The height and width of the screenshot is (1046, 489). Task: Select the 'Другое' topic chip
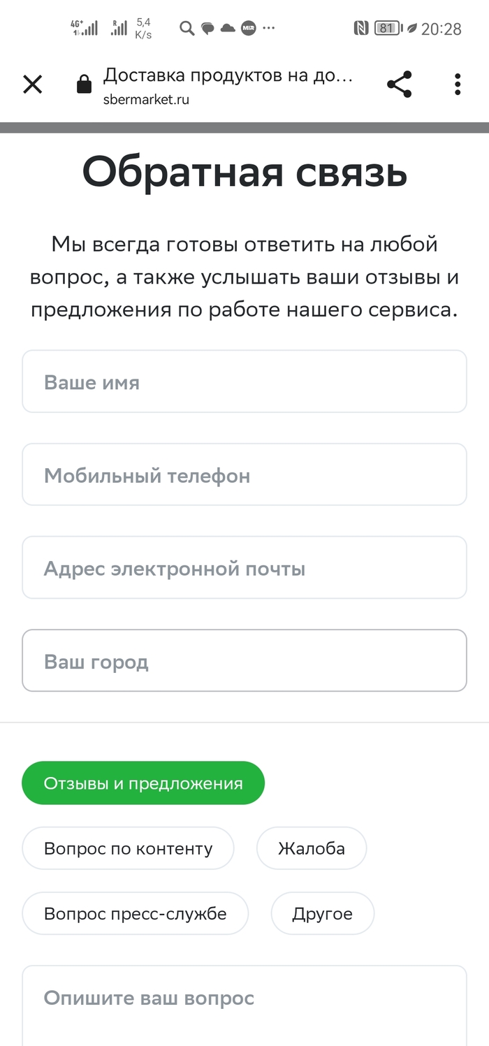click(x=322, y=913)
